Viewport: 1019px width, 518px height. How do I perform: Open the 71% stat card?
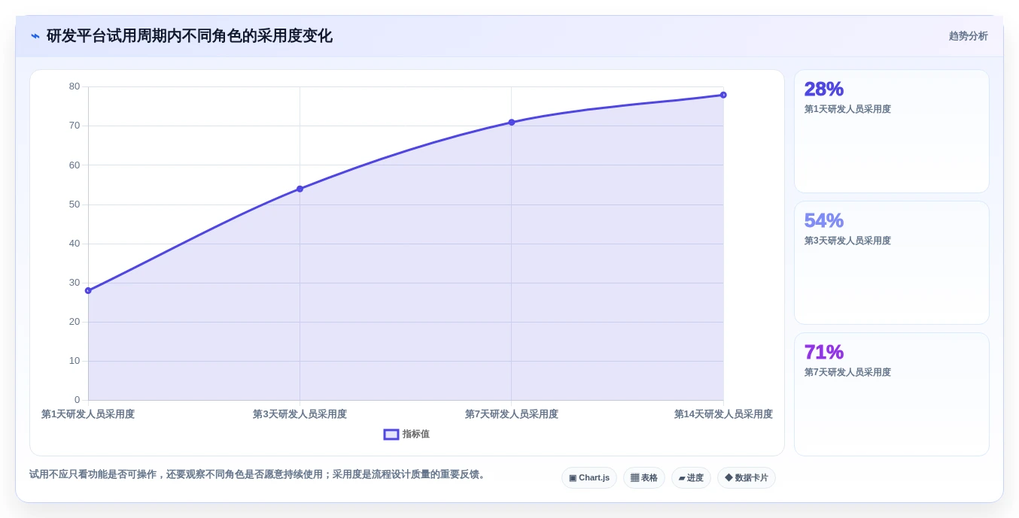tap(892, 395)
